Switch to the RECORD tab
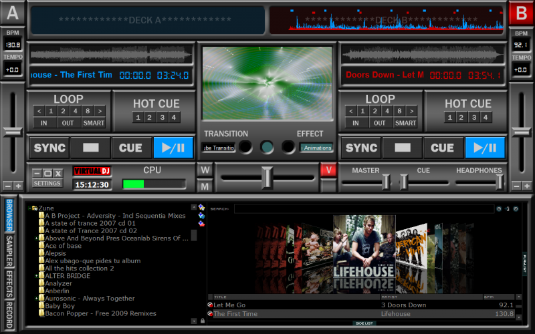This screenshot has height=334, width=535. [x=9, y=315]
